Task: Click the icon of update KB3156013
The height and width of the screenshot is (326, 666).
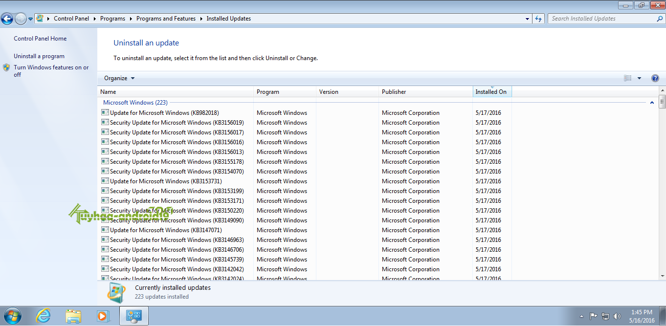Action: [x=105, y=152]
